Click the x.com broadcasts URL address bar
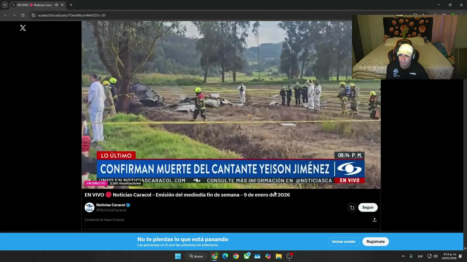Screen dimensions: 467x262 [x=72, y=15]
